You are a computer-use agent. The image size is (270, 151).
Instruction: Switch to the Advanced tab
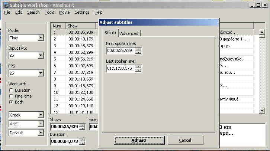pyautogui.click(x=129, y=33)
